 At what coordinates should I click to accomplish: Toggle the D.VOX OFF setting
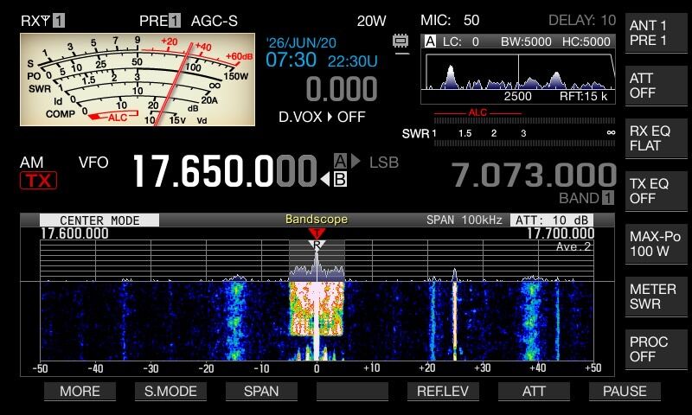coord(322,117)
